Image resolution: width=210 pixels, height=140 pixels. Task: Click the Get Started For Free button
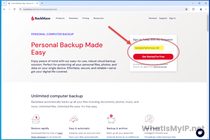coord(153,57)
